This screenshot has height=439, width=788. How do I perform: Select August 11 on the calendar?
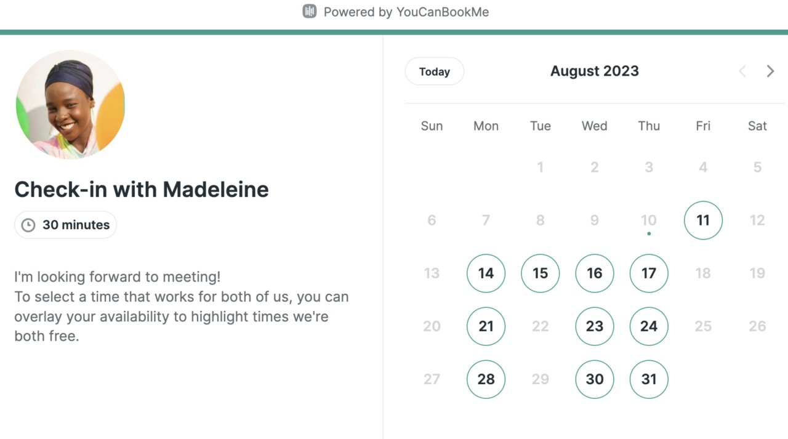point(703,220)
